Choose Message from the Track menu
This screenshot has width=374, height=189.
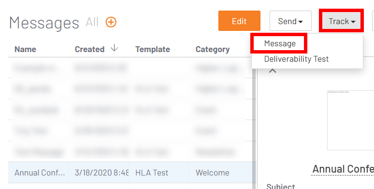(x=280, y=43)
